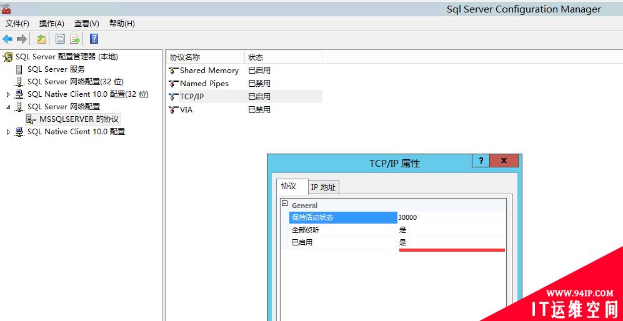
Task: Switch to the IP 地址 tab
Action: pos(324,187)
